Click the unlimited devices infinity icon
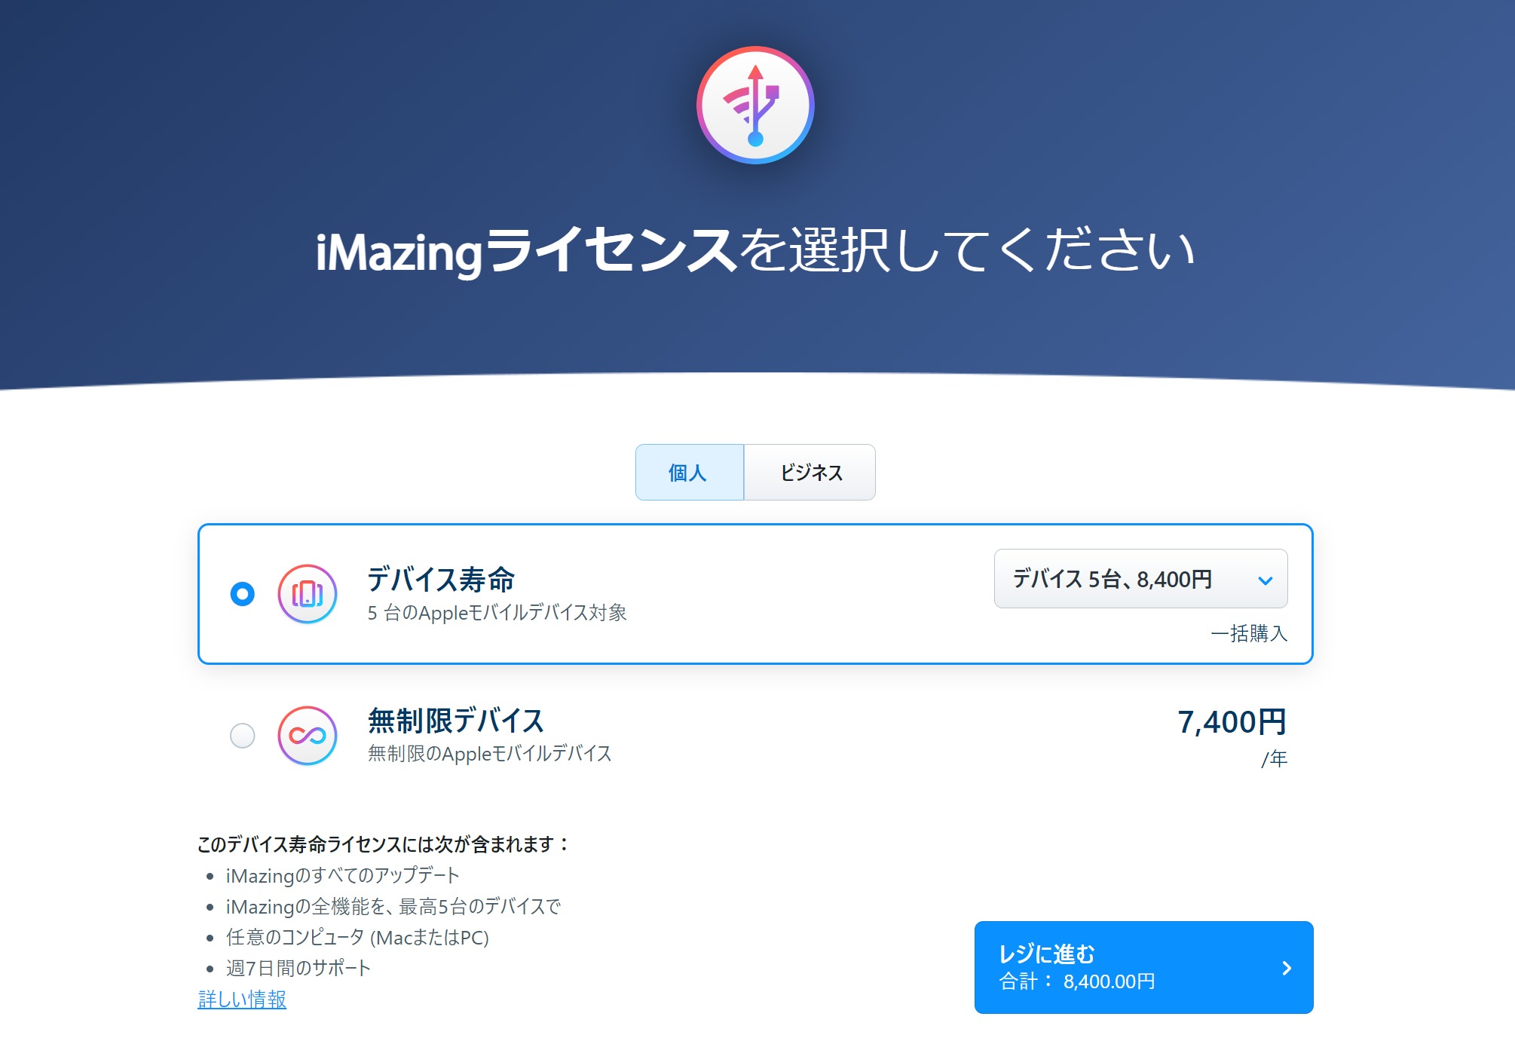The image size is (1515, 1041). coord(308,735)
